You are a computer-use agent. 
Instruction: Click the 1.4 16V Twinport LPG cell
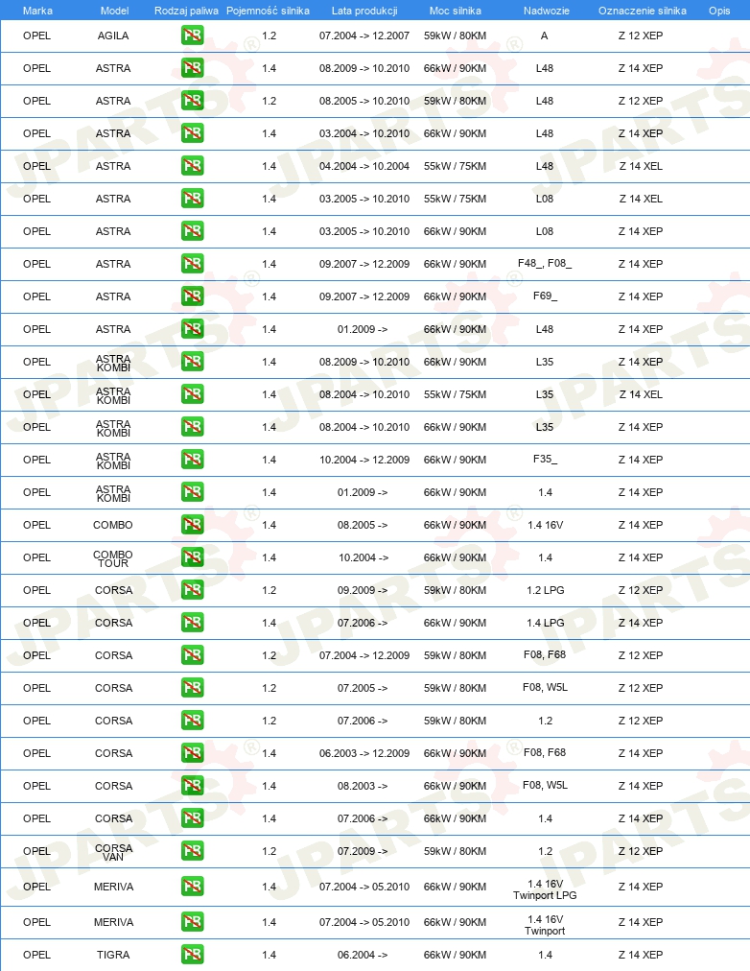[545, 889]
